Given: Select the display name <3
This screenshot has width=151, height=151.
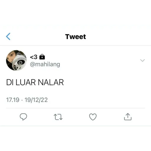Looking at the screenshot, I should point(34,57).
